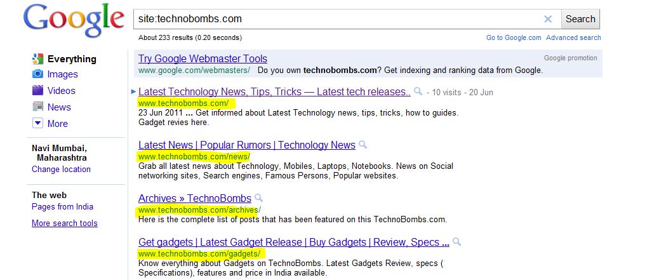Preview the Get gadgets result magnifier

pos(456,242)
